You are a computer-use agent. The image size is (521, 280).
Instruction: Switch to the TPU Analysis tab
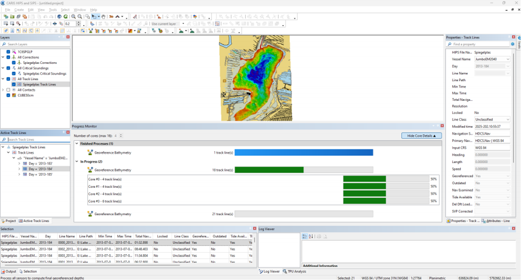point(295,272)
